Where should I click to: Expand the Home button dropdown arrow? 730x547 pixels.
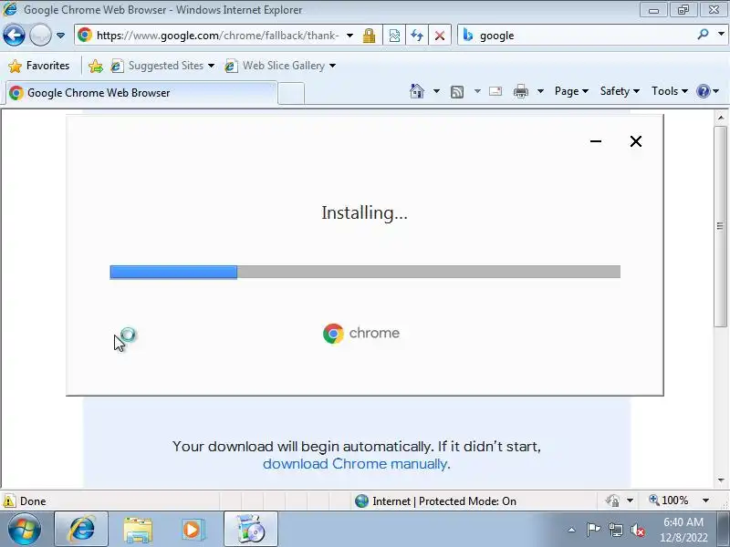[436, 91]
